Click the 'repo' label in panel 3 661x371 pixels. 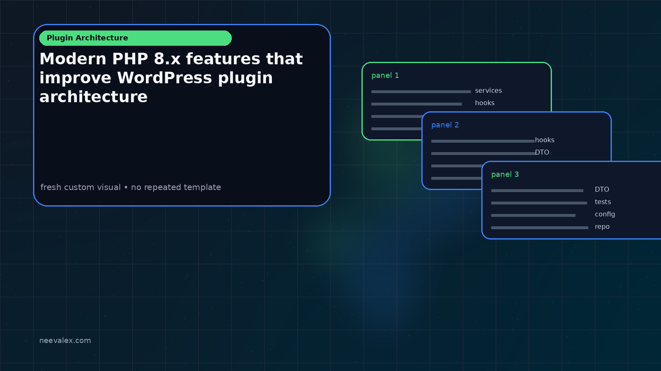[x=602, y=227]
